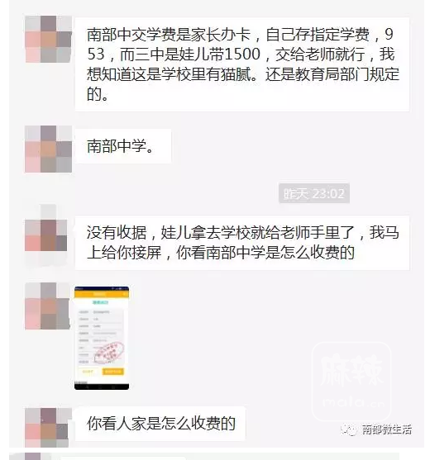
Task: Tap the WeChat icon beside 南部微生活
Action: coord(349,429)
